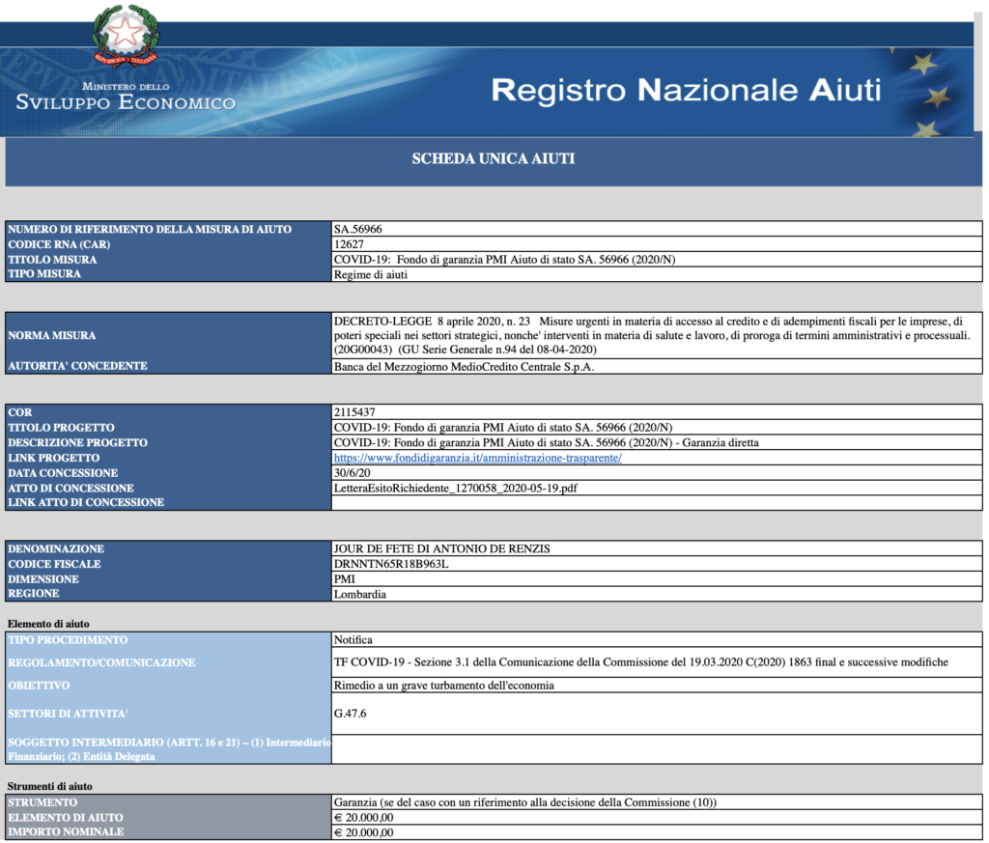Select the DATA CONCESSIONE label
The image size is (989, 843).
tap(63, 473)
